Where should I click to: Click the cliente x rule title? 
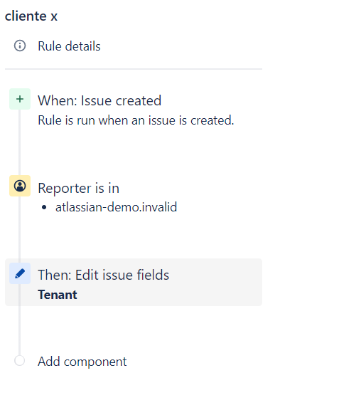(x=31, y=16)
